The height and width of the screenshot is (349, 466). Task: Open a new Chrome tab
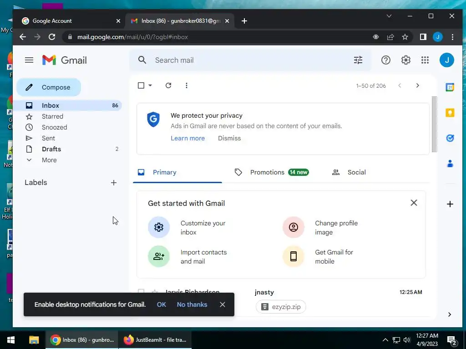(244, 21)
